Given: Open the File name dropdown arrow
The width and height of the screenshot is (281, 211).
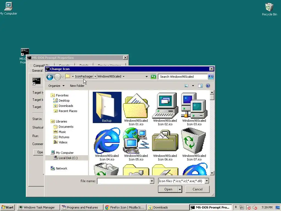Looking at the screenshot, I should (x=152, y=181).
